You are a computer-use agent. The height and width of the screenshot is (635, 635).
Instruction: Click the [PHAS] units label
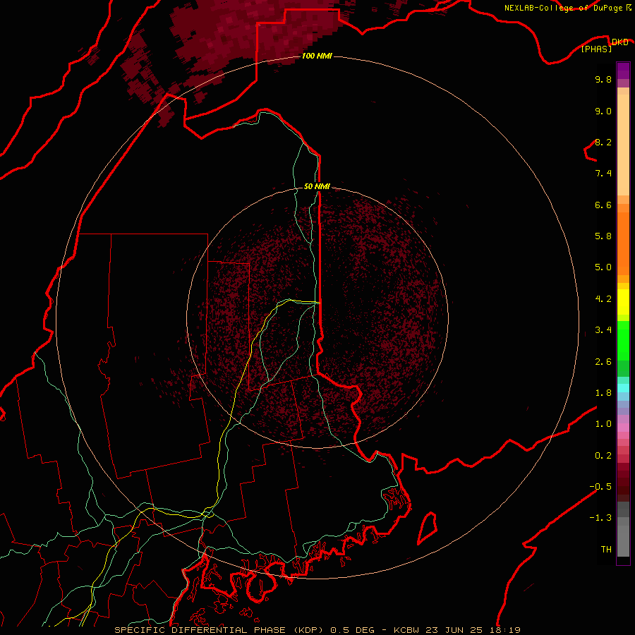click(596, 49)
